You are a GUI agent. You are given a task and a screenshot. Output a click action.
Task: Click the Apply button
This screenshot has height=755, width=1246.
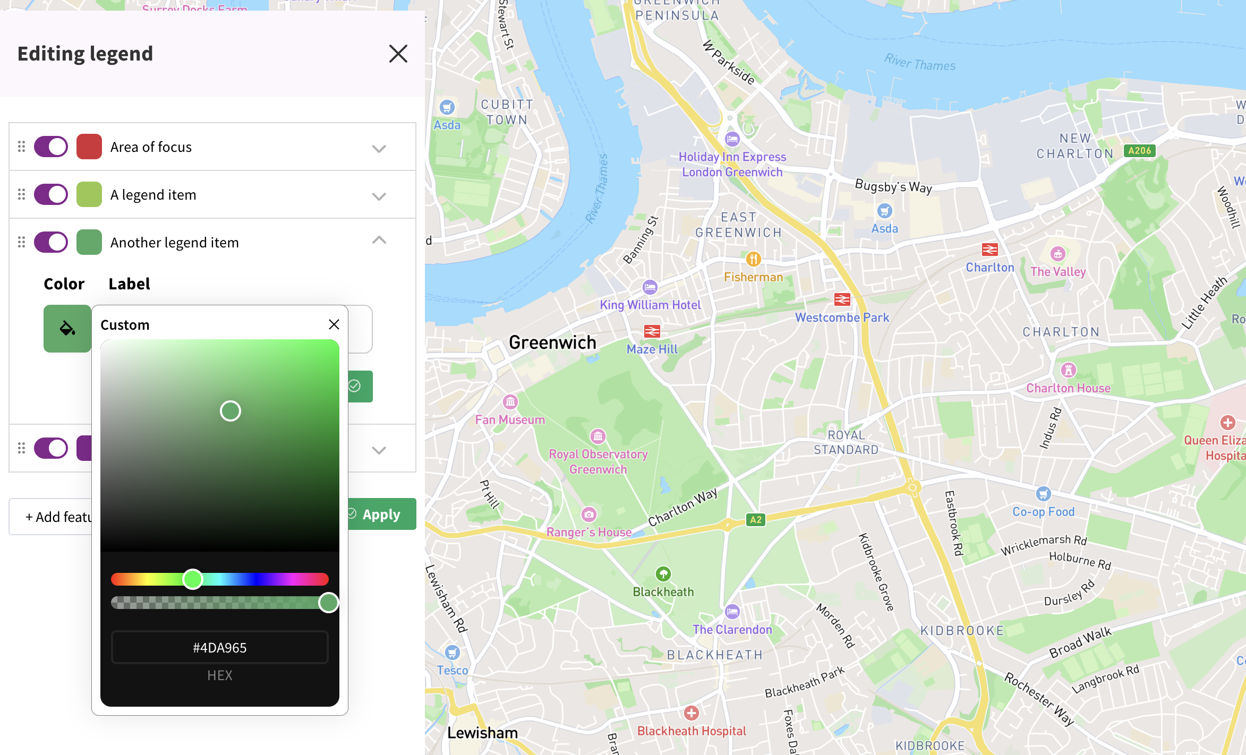tap(381, 514)
